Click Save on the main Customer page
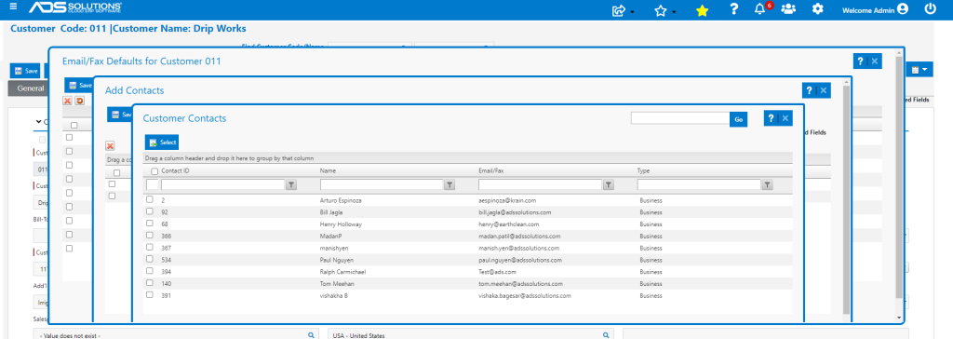 coord(25,71)
